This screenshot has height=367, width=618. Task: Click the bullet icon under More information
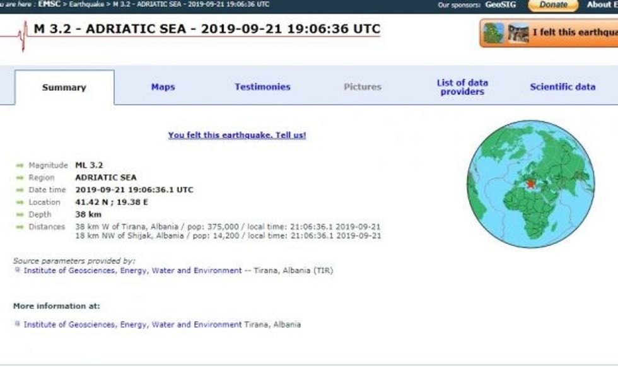pos(17,325)
